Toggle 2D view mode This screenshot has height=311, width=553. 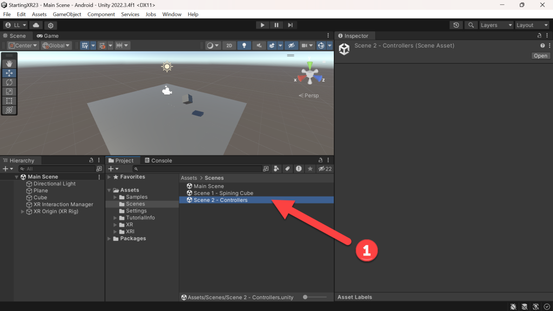[x=229, y=45]
